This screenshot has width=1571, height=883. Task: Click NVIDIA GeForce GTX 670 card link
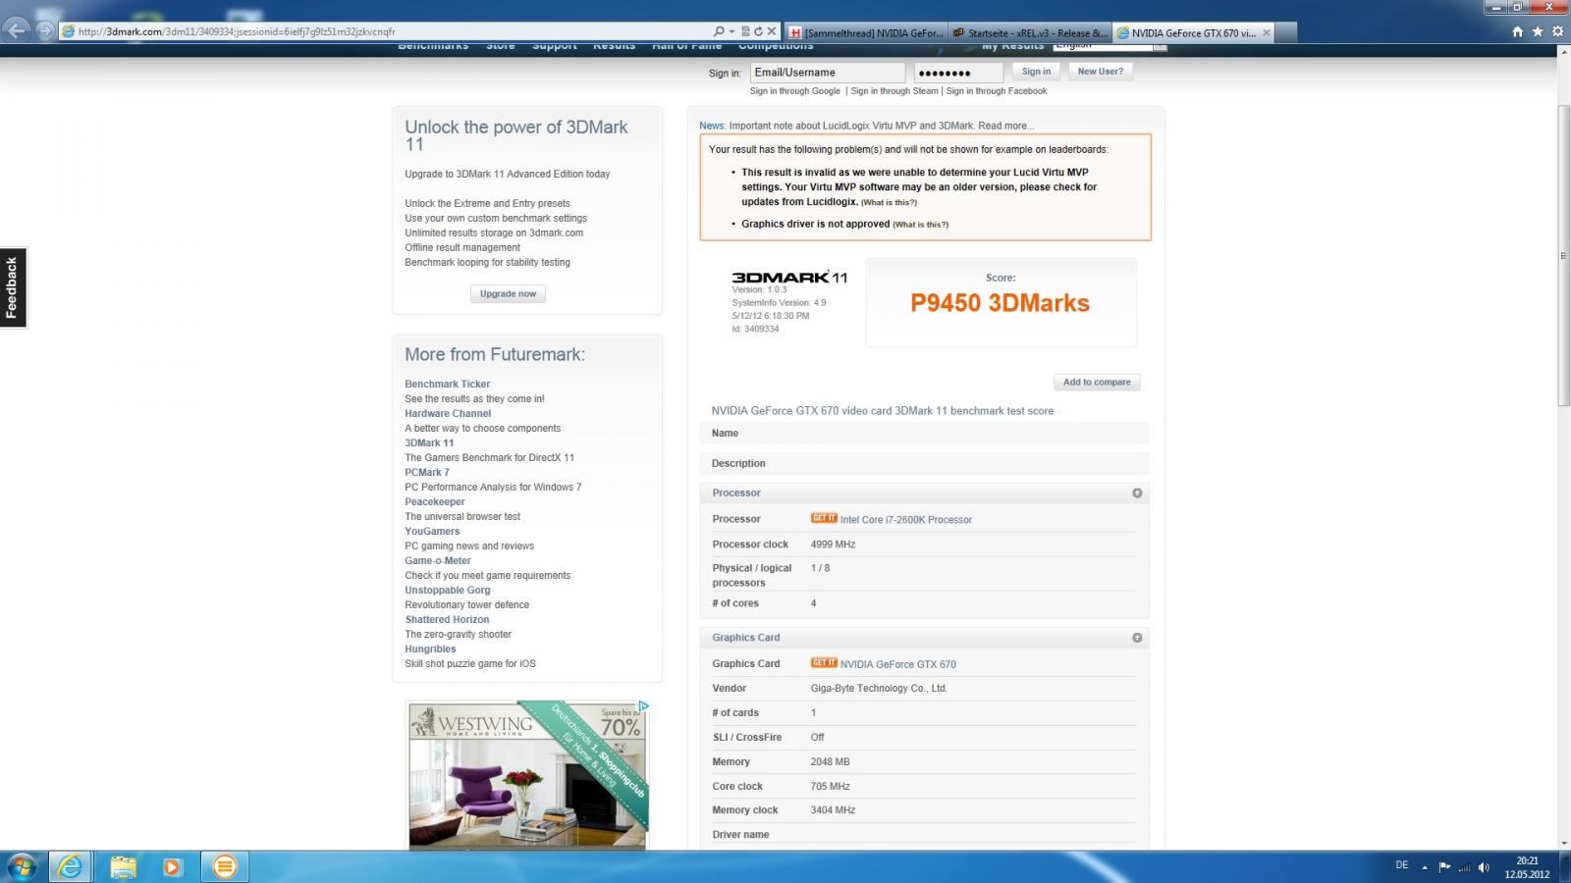(x=898, y=664)
